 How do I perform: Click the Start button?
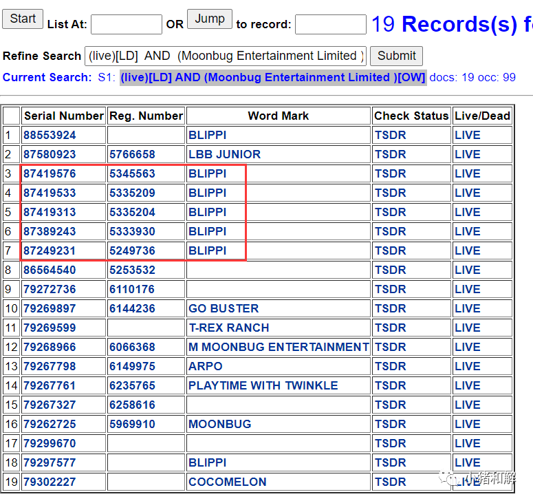coord(23,19)
